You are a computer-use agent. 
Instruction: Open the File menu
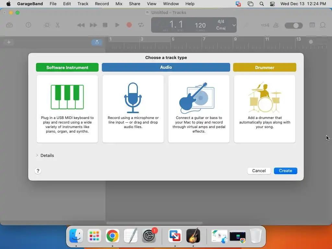[53, 4]
